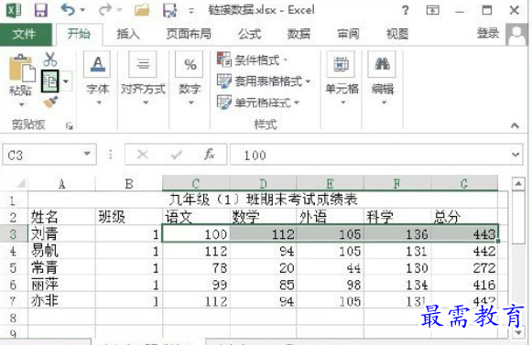The width and height of the screenshot is (532, 345).
Task: Select cell with value 416
Action: point(464,285)
